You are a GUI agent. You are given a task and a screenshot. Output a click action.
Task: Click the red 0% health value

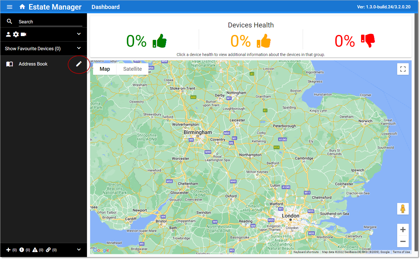[345, 41]
